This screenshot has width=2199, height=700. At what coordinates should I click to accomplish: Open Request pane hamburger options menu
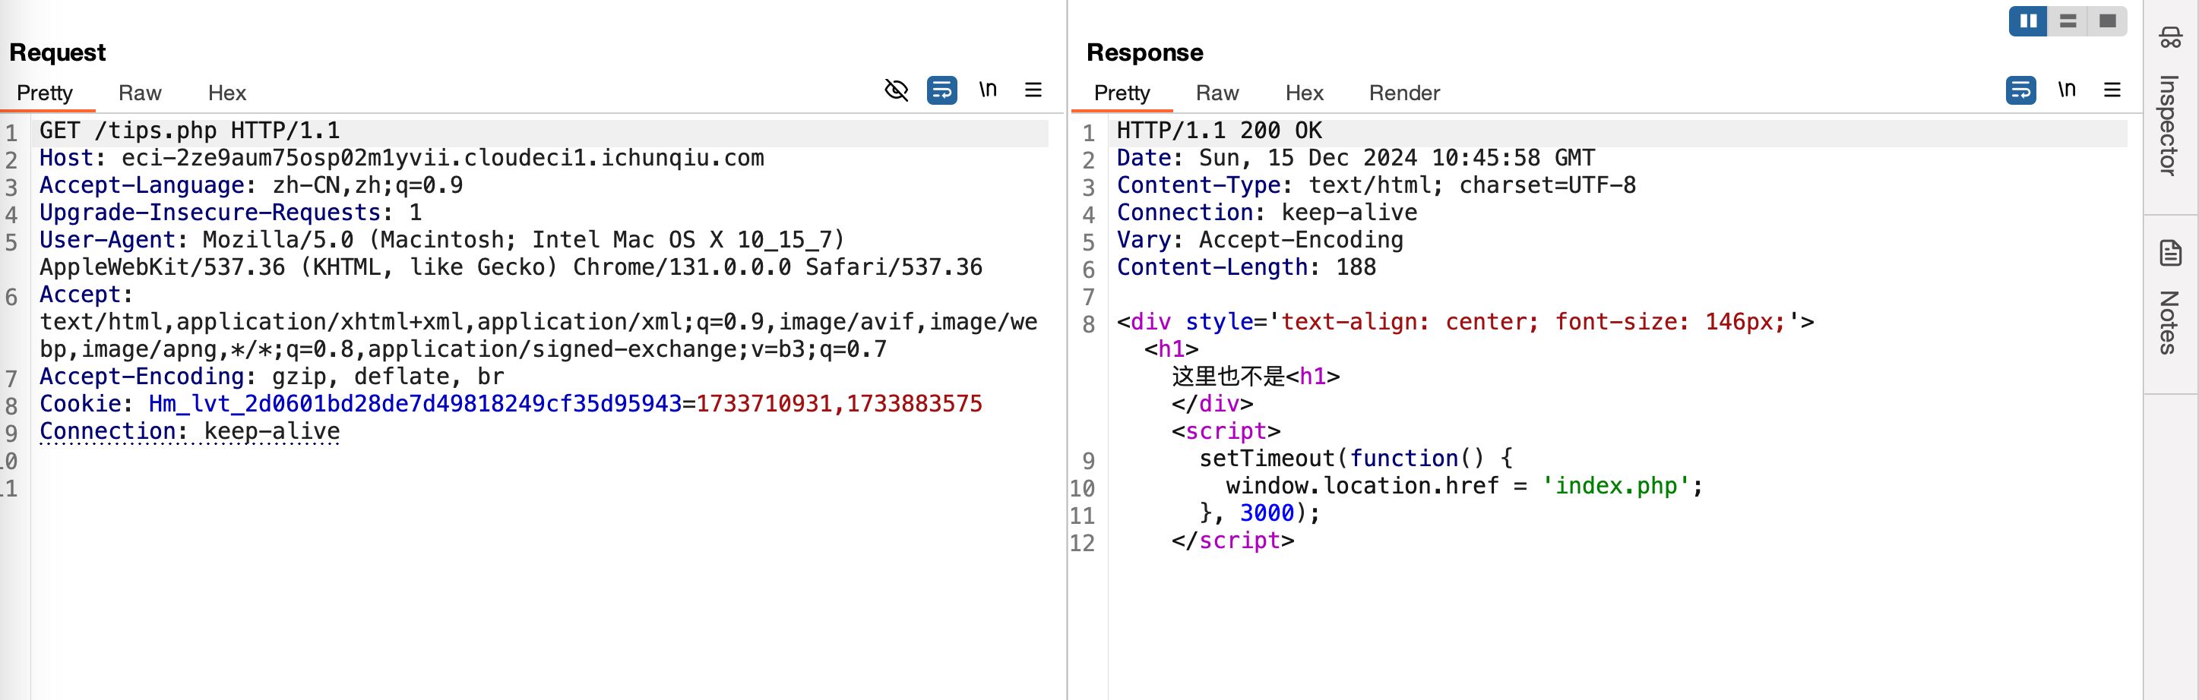click(x=1033, y=90)
